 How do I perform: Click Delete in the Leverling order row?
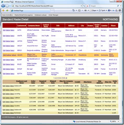(8, 94)
